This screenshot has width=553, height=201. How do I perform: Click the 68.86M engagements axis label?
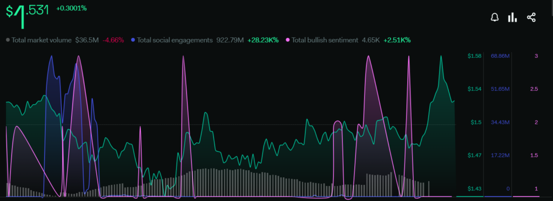[500, 56]
